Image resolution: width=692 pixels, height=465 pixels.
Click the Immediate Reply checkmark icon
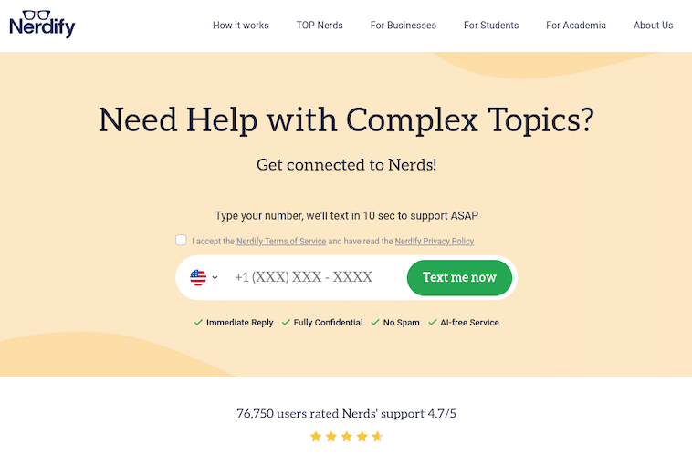point(198,323)
